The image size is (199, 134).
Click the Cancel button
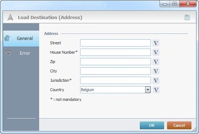179,125
